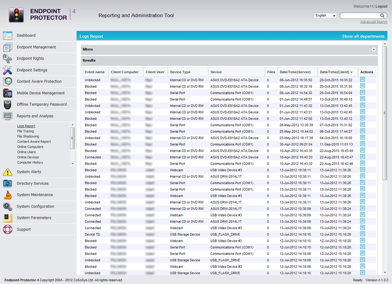Viewport: 392px width, 284px height.
Task: Sort by Client Computer column header
Action: pos(126,72)
